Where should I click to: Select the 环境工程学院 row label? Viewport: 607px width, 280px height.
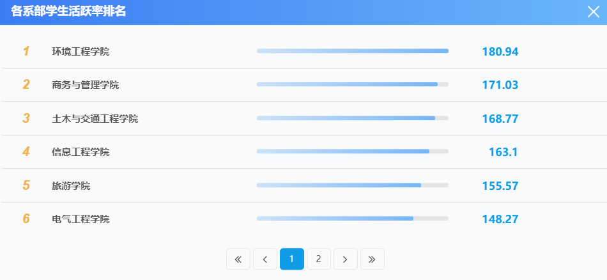tap(81, 51)
